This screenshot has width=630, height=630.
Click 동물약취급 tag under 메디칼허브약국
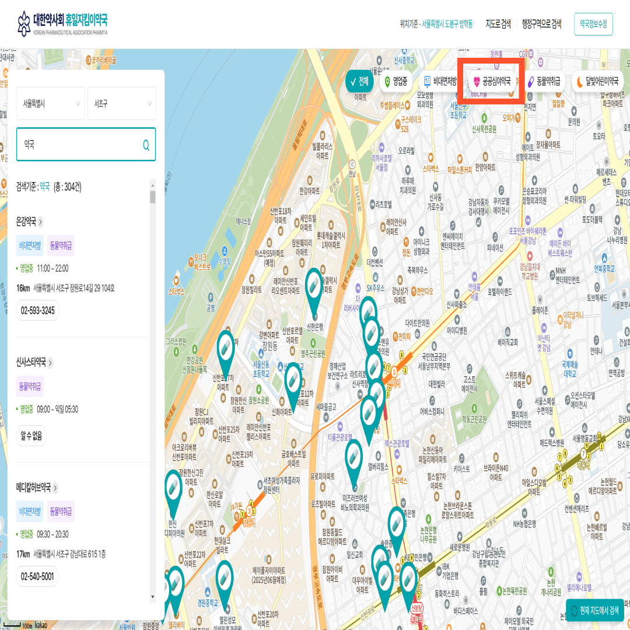click(x=61, y=512)
